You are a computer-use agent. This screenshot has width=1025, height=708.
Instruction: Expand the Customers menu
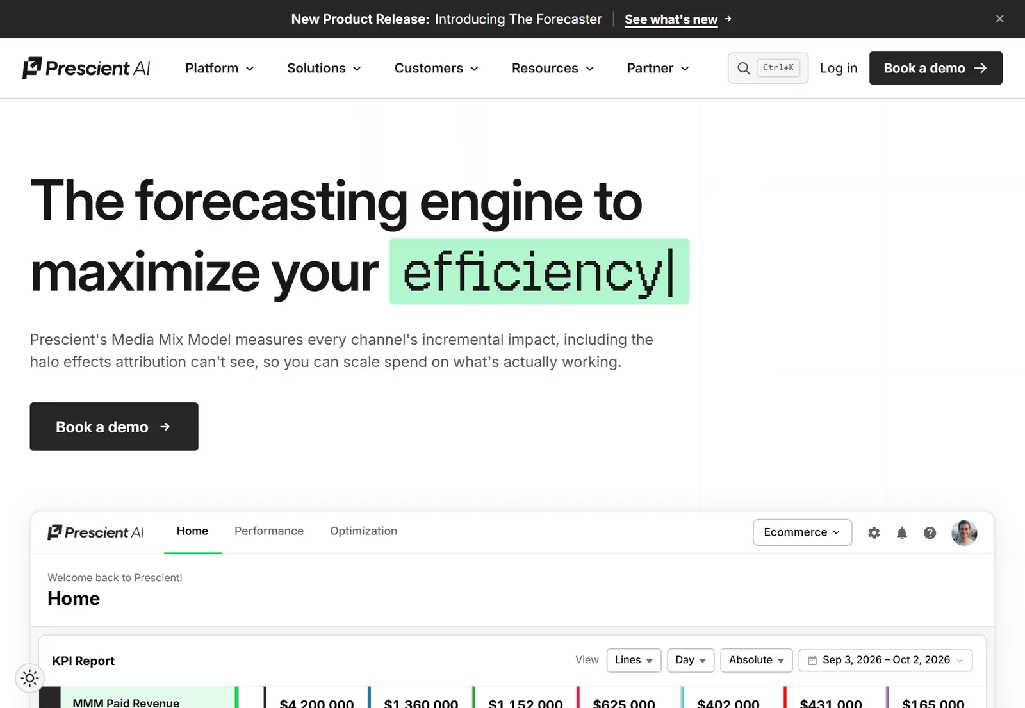point(436,68)
